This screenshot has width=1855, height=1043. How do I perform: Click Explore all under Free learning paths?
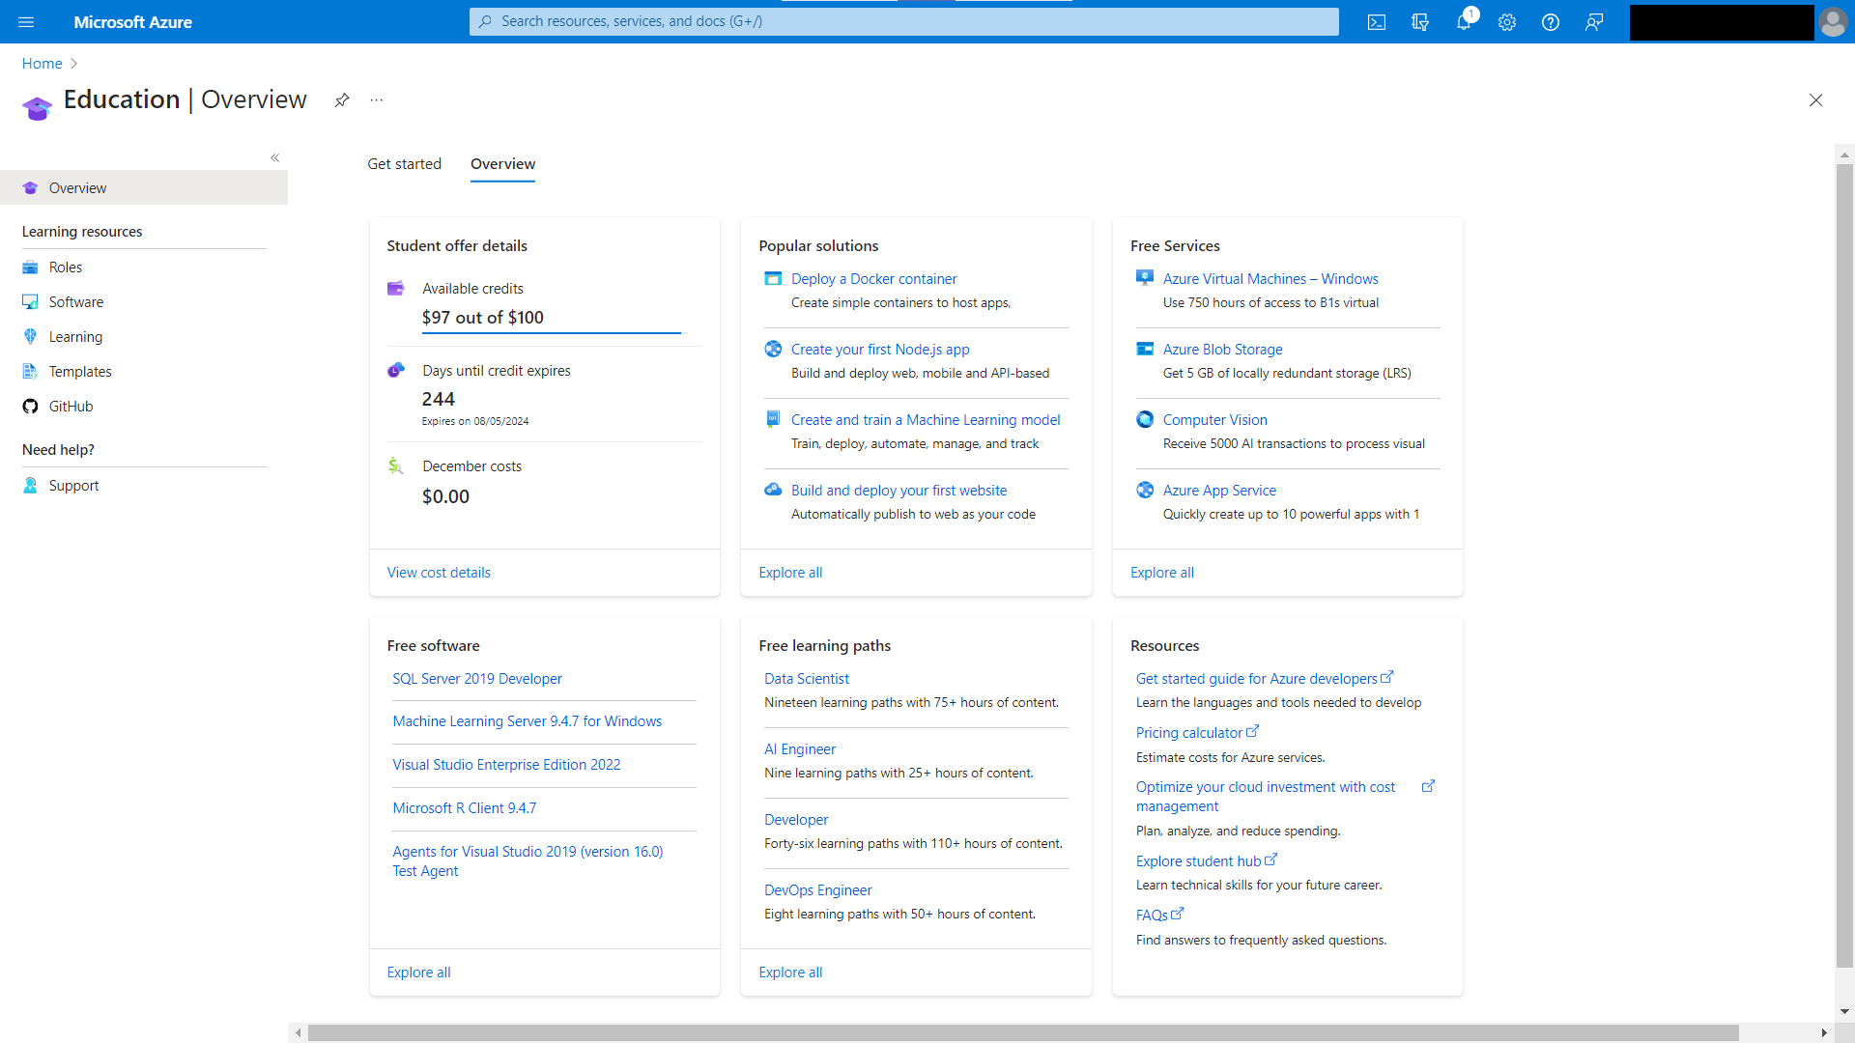[790, 973]
